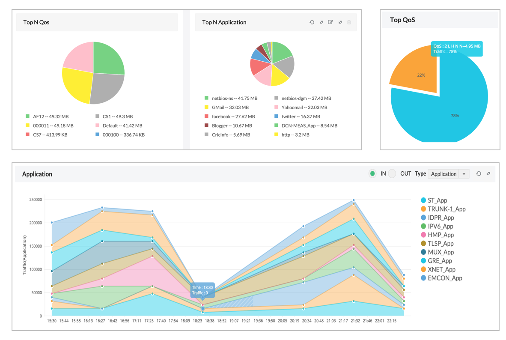Click the EMCON_App legend entry
Screen dimensions: 506x340
pos(442,278)
